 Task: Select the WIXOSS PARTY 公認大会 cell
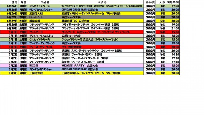point(102,65)
